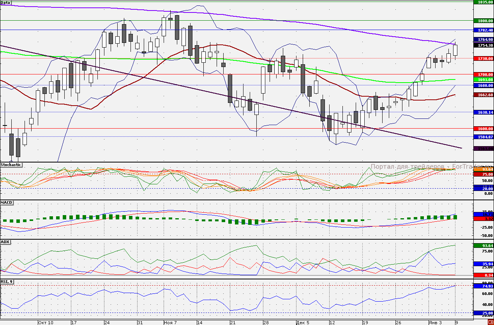Click the Окт 10 date axis label
This screenshot has width=494, height=325.
(46, 323)
